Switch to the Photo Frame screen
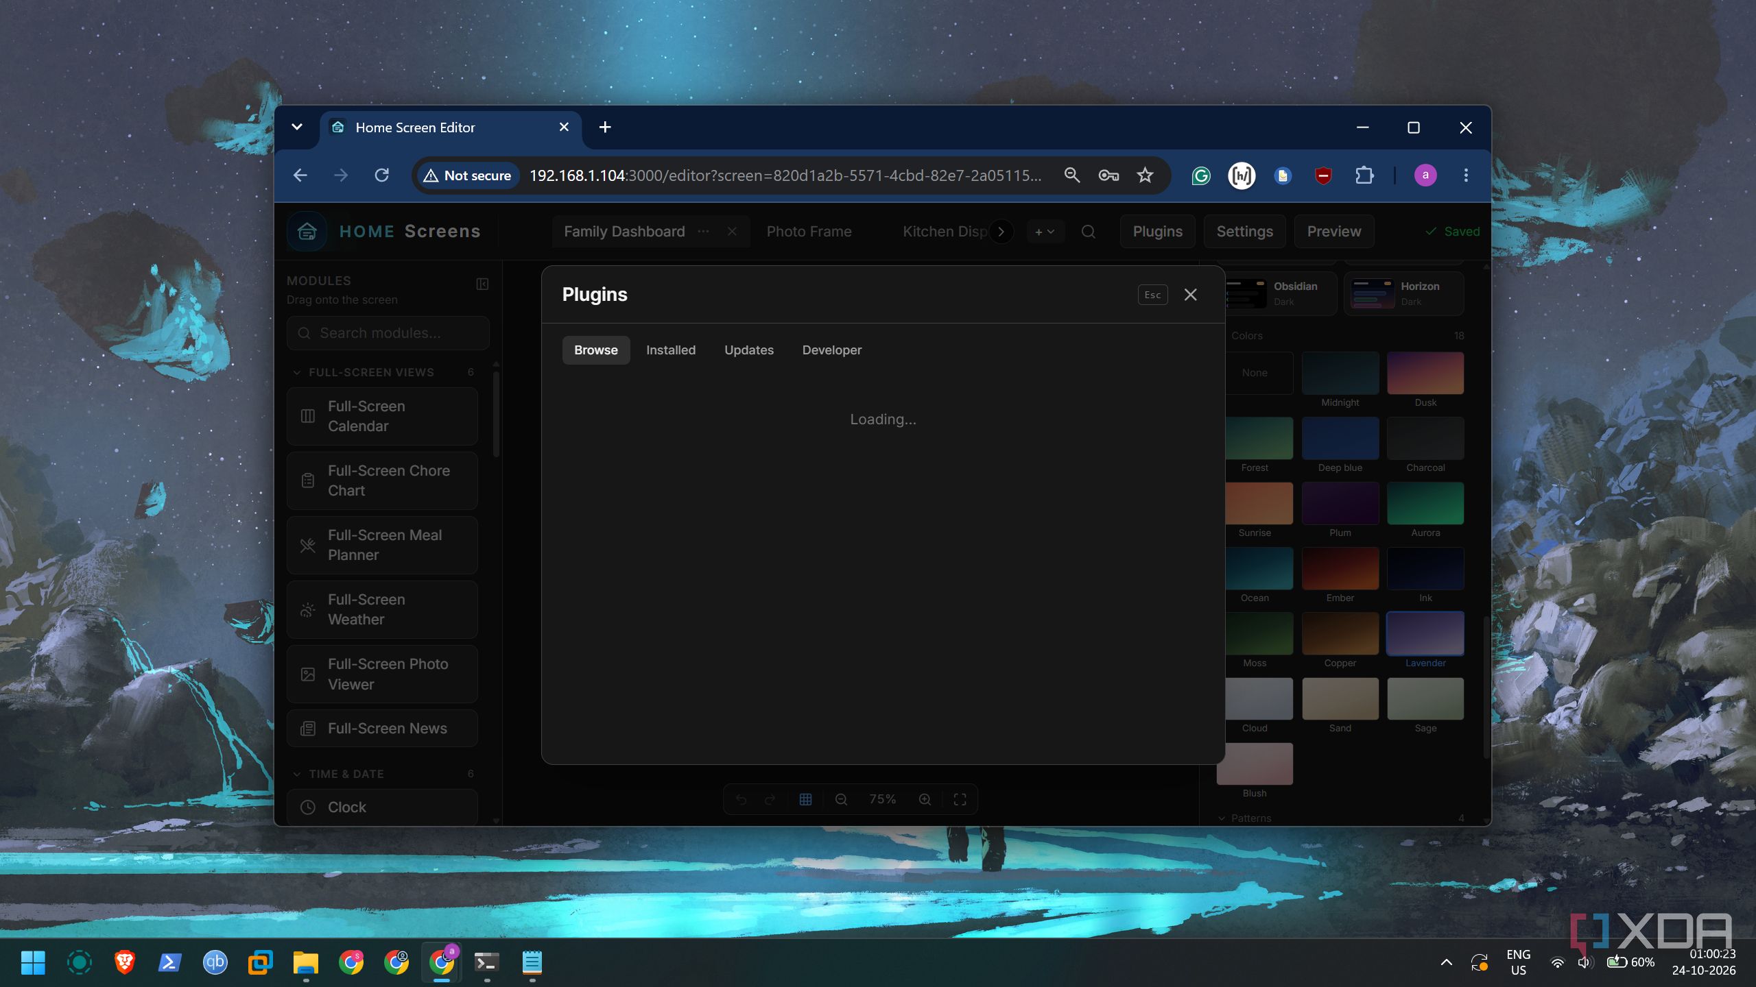The image size is (1756, 987). pyautogui.click(x=809, y=232)
